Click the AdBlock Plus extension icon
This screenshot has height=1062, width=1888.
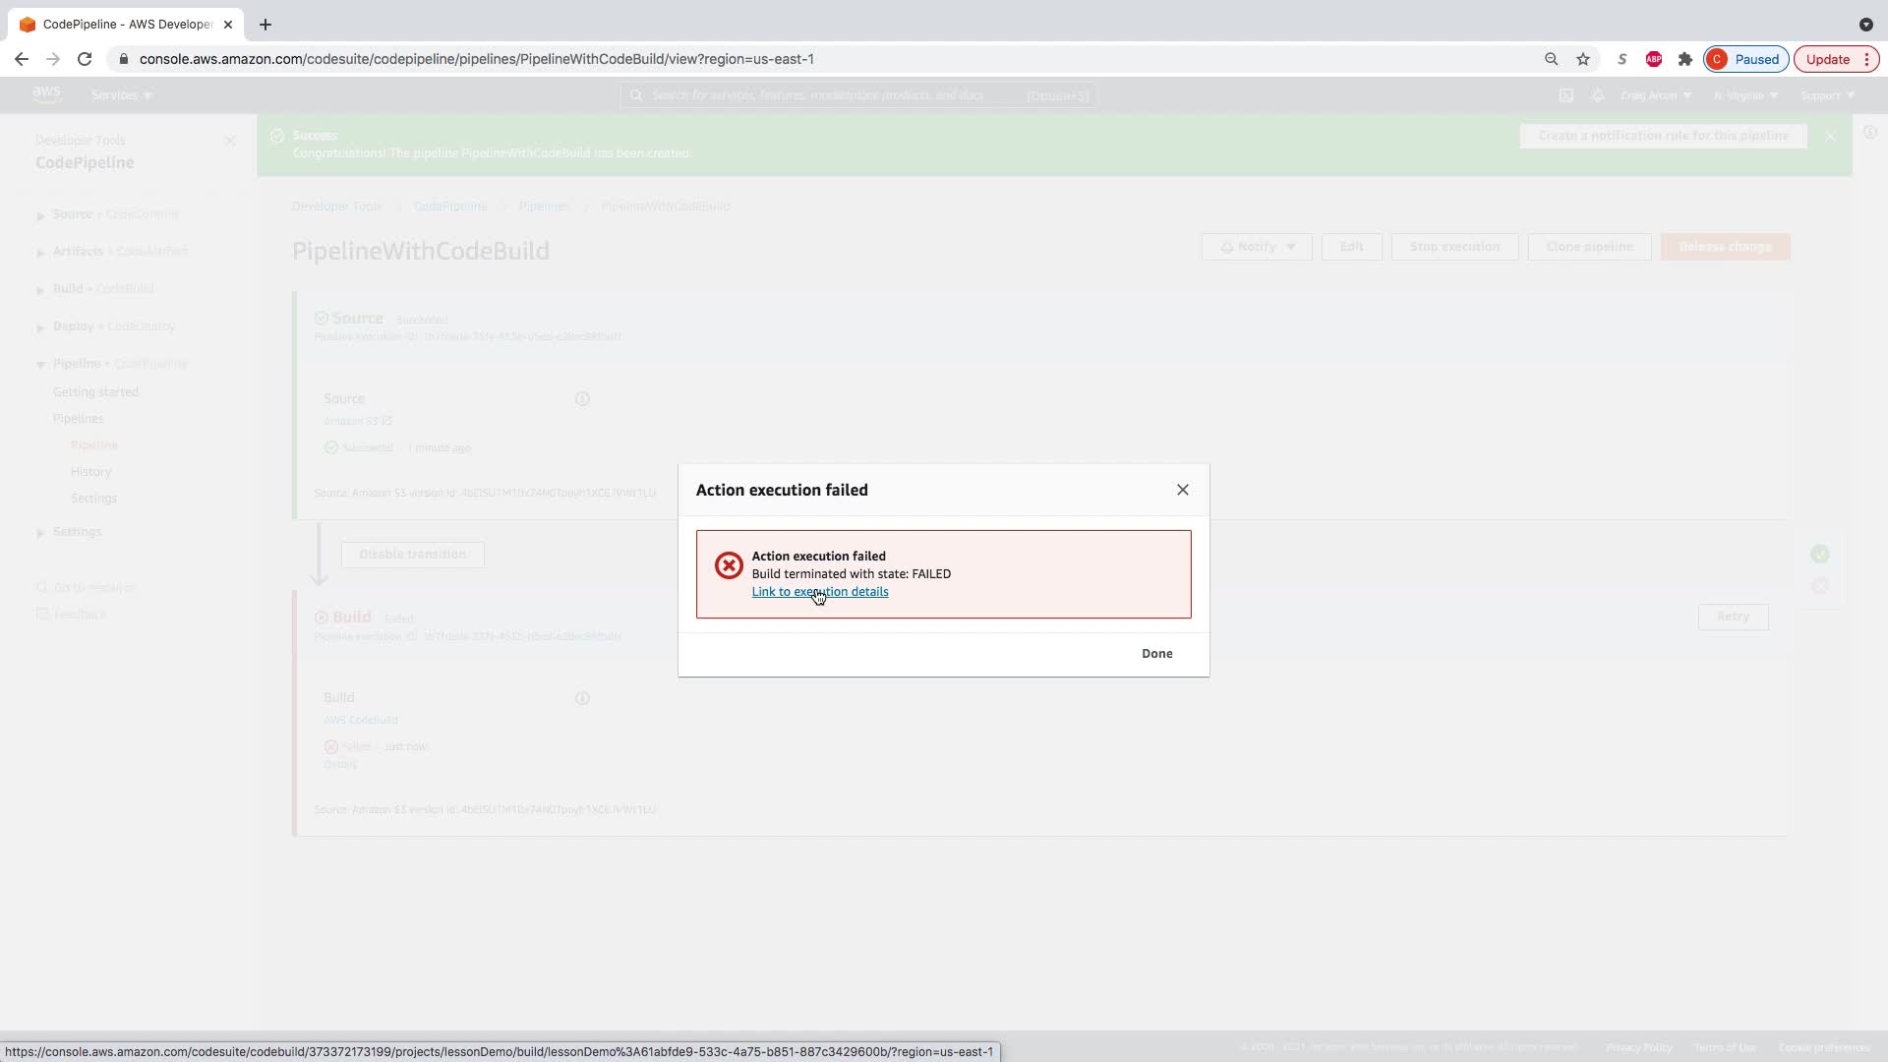pos(1653,59)
